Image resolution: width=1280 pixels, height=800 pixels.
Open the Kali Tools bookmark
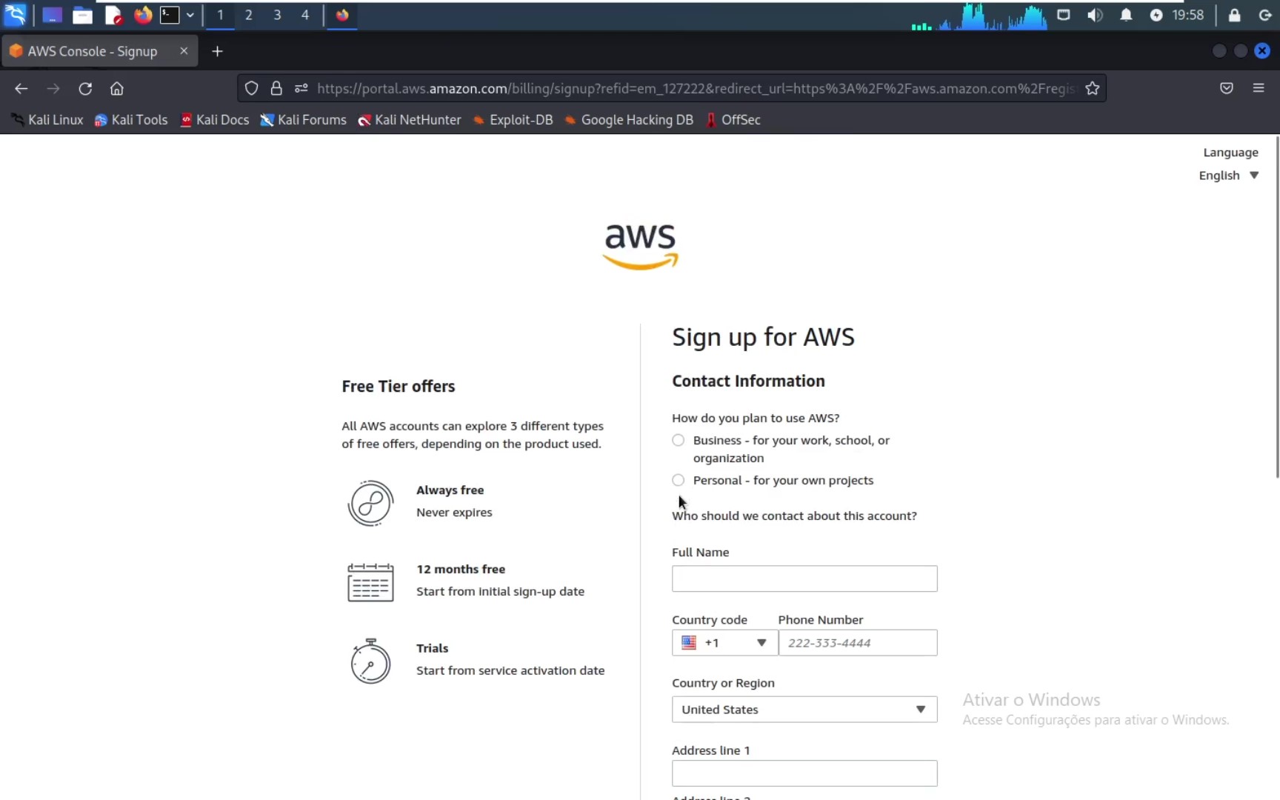(131, 120)
